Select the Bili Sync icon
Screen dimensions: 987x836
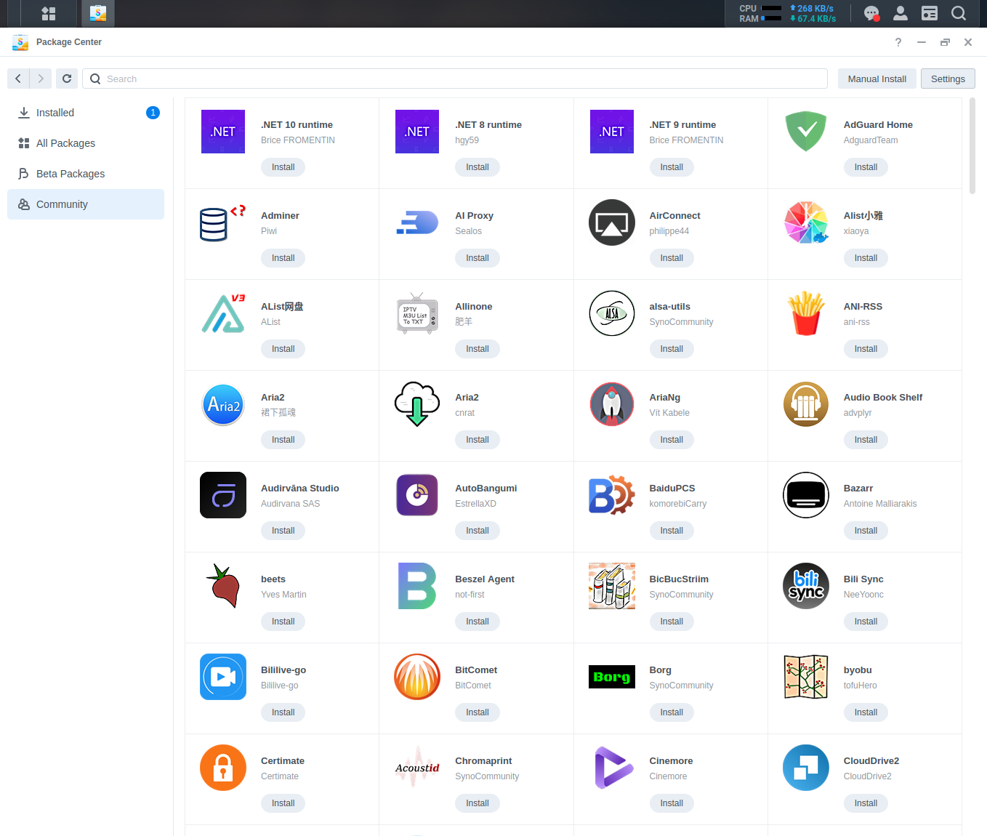point(806,586)
